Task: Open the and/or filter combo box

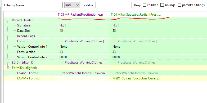Action: 72,5
